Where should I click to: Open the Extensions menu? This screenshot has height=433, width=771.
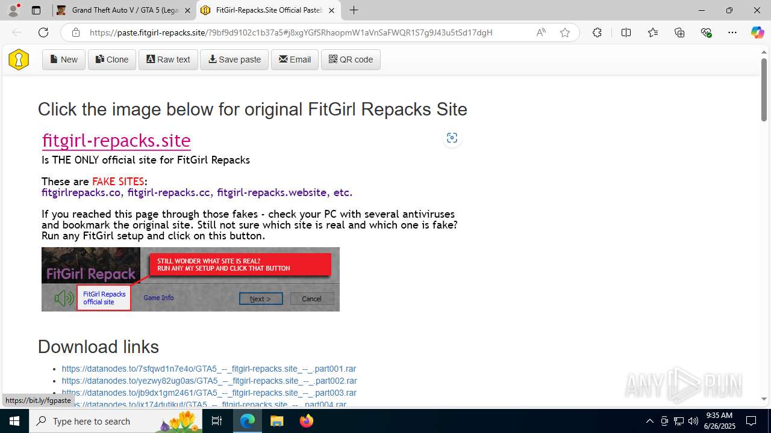(x=597, y=32)
